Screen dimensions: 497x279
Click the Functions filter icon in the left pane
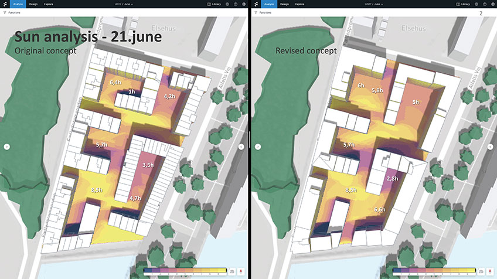click(5, 12)
